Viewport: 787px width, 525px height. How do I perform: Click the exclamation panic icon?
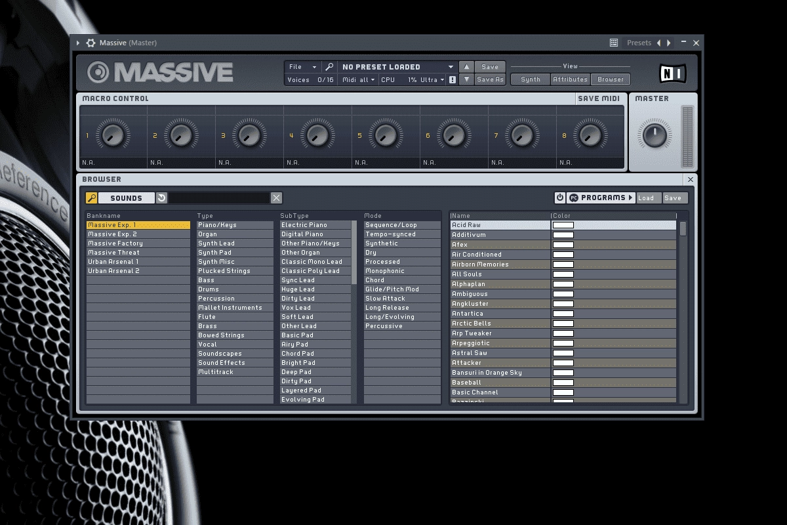pyautogui.click(x=452, y=80)
